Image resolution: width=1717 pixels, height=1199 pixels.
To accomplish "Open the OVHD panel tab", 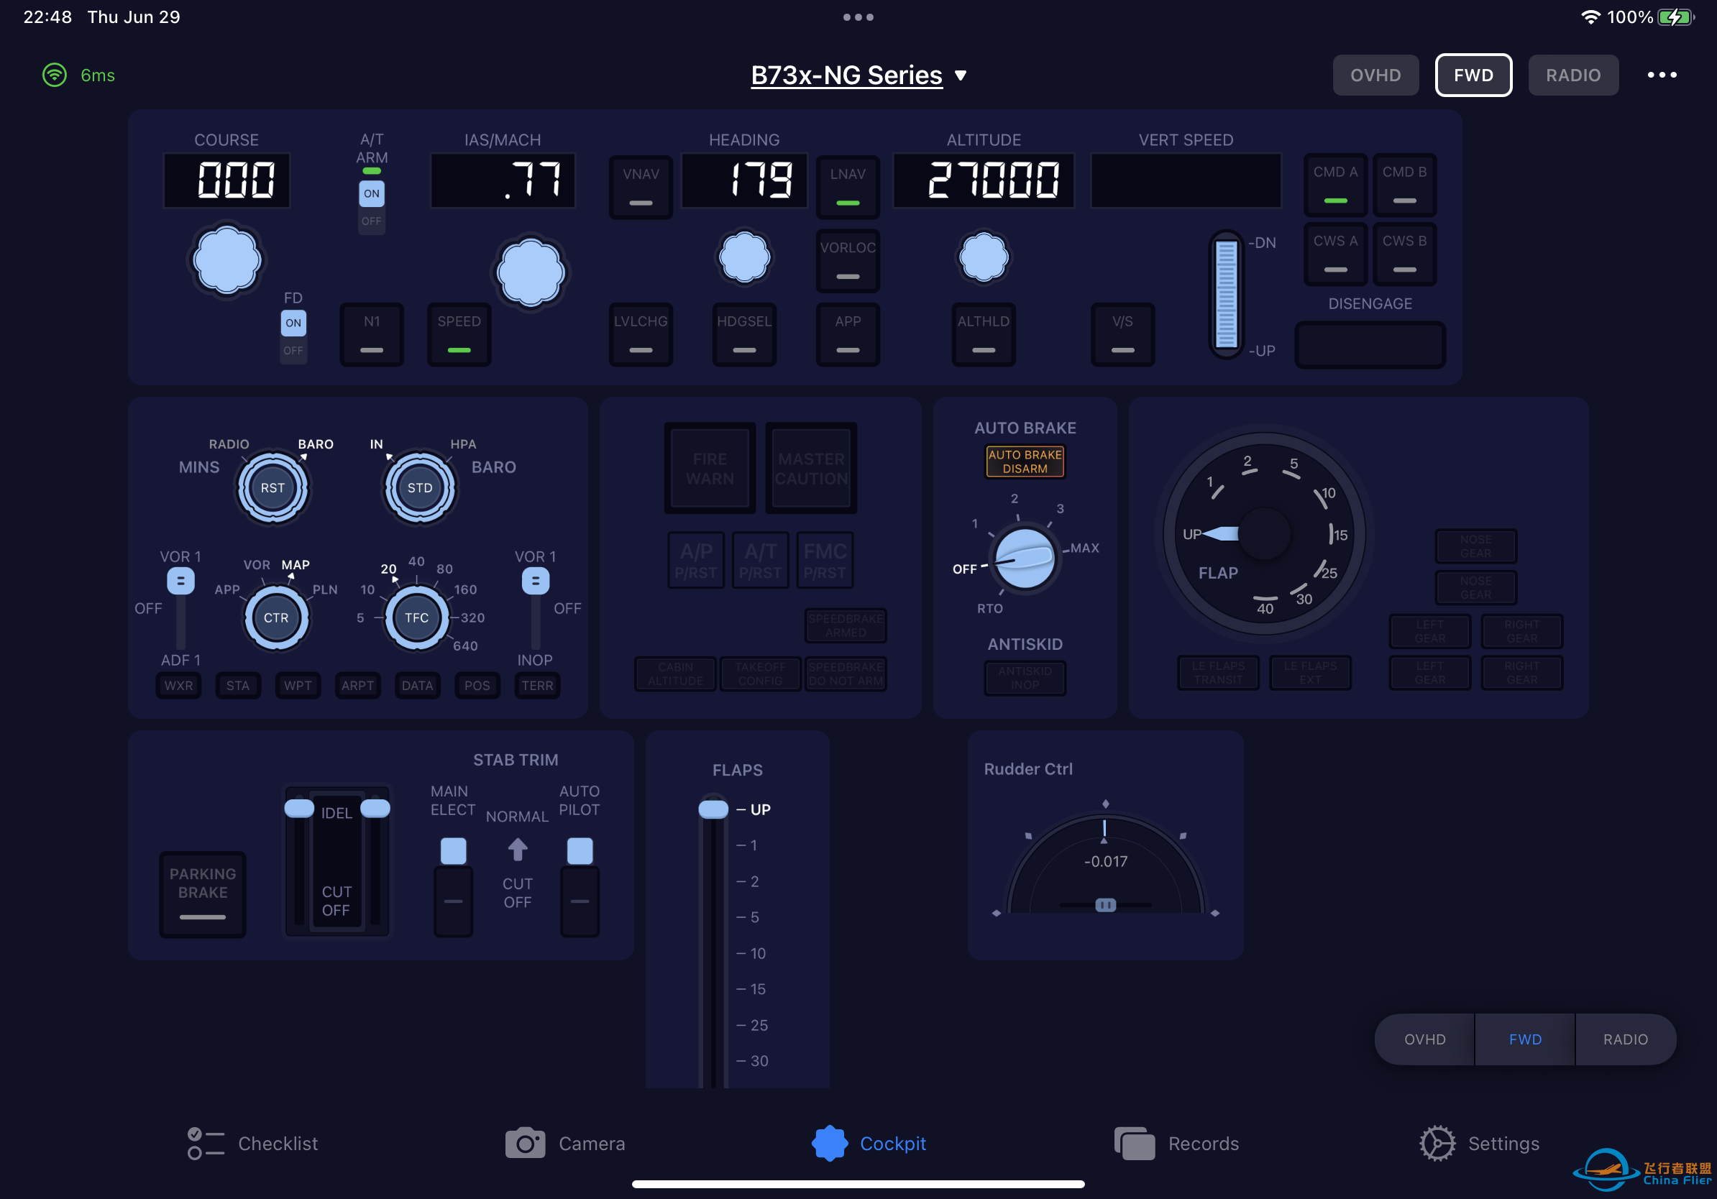I will pyautogui.click(x=1376, y=74).
